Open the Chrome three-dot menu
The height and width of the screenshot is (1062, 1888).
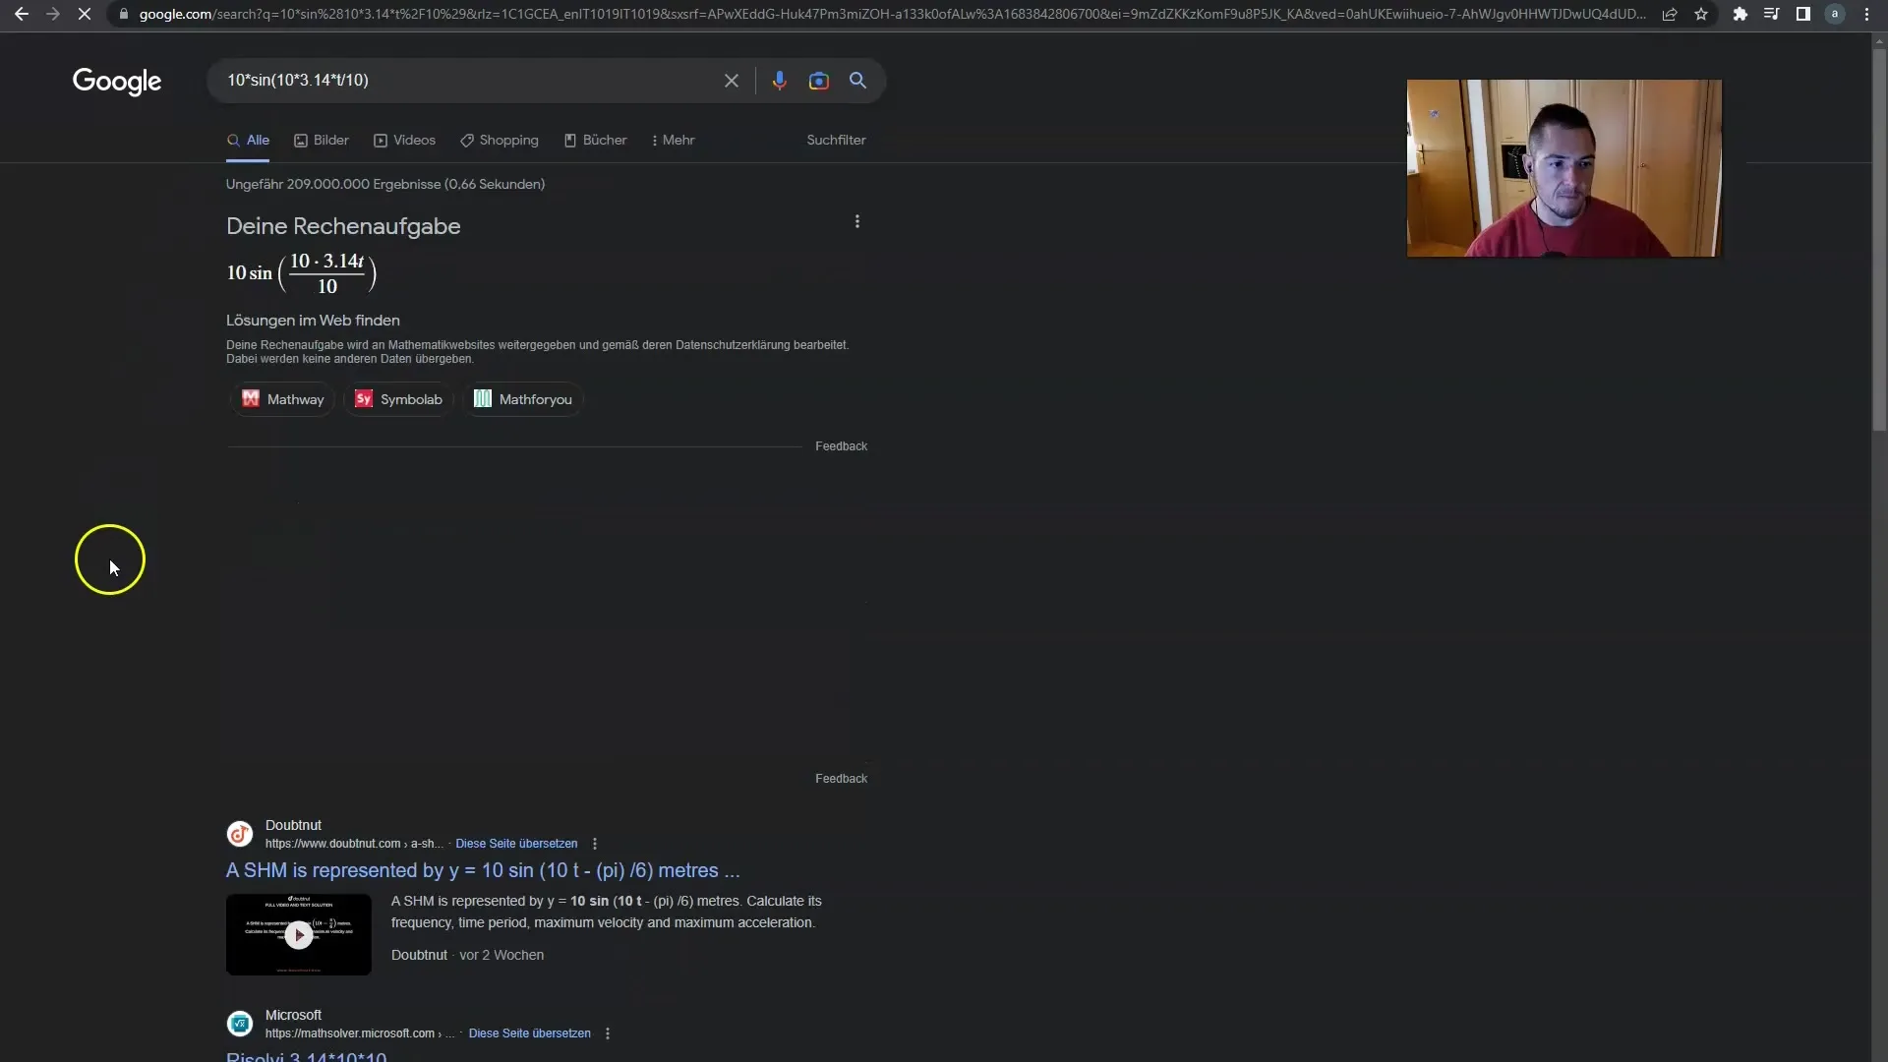[x=1866, y=14]
